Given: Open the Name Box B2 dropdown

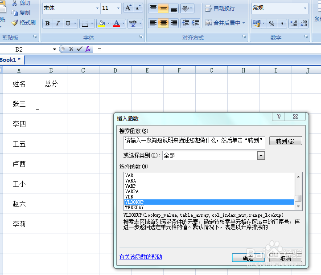Looking at the screenshot, I should click(54, 49).
